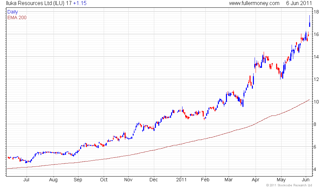Click the 'Nov' month label on the axis
This screenshot has width=330, height=188.
[128, 180]
